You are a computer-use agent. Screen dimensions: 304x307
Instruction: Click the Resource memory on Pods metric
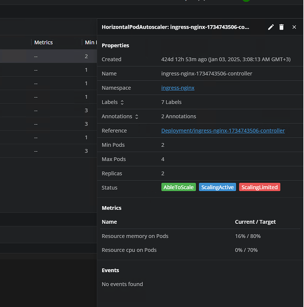click(x=135, y=236)
